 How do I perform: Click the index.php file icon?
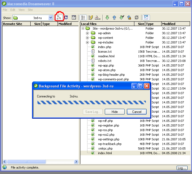tap(93, 47)
